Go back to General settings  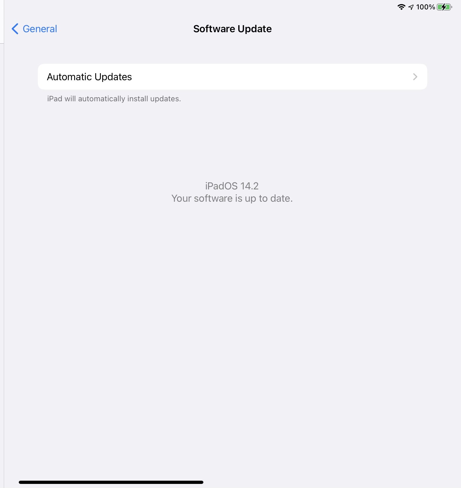pyautogui.click(x=34, y=29)
